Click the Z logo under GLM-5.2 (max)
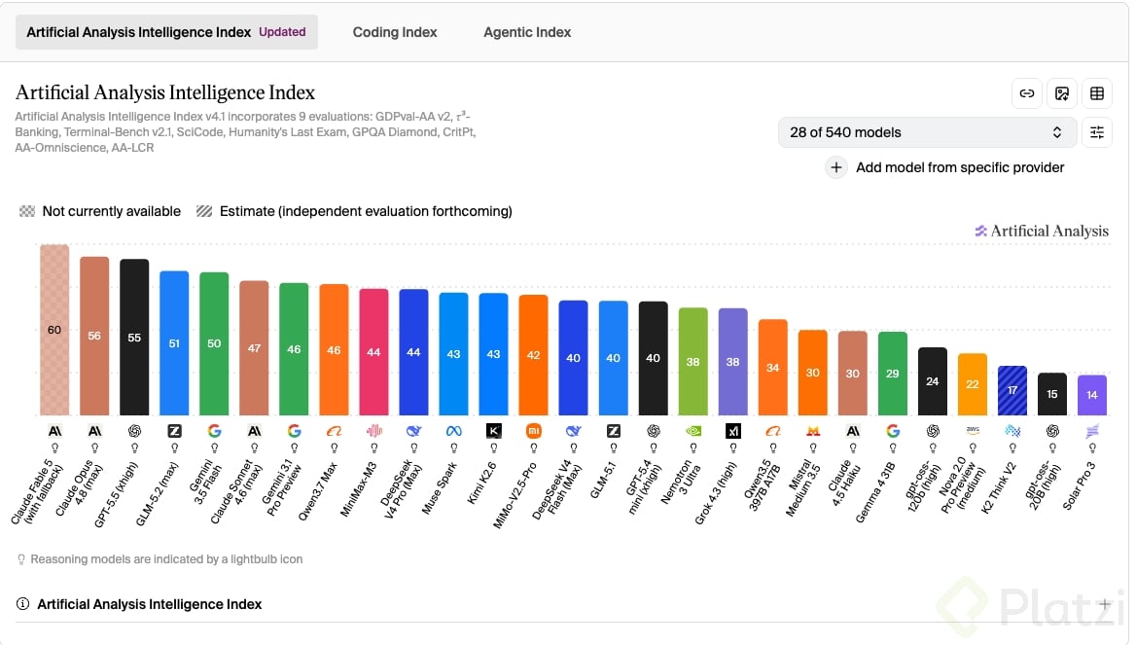 coord(174,430)
